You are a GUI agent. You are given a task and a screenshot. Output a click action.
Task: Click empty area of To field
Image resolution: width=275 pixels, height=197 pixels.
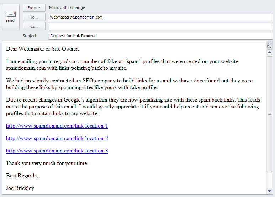[187, 17]
